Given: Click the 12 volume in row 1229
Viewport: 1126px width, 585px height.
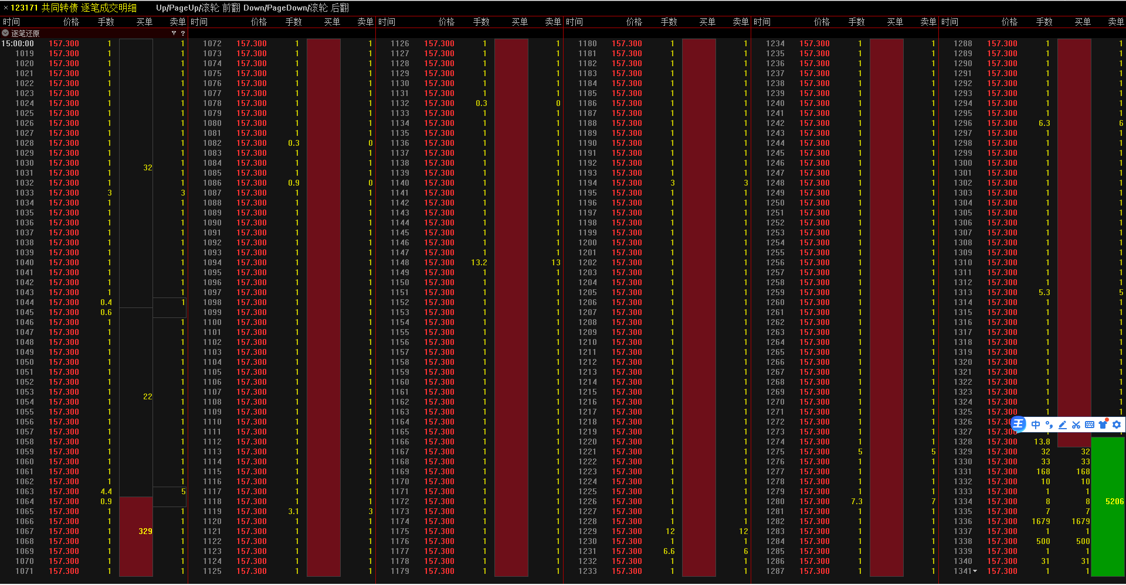Looking at the screenshot, I should [670, 532].
